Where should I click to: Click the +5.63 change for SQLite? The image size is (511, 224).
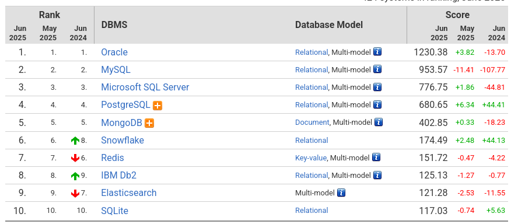click(x=496, y=211)
